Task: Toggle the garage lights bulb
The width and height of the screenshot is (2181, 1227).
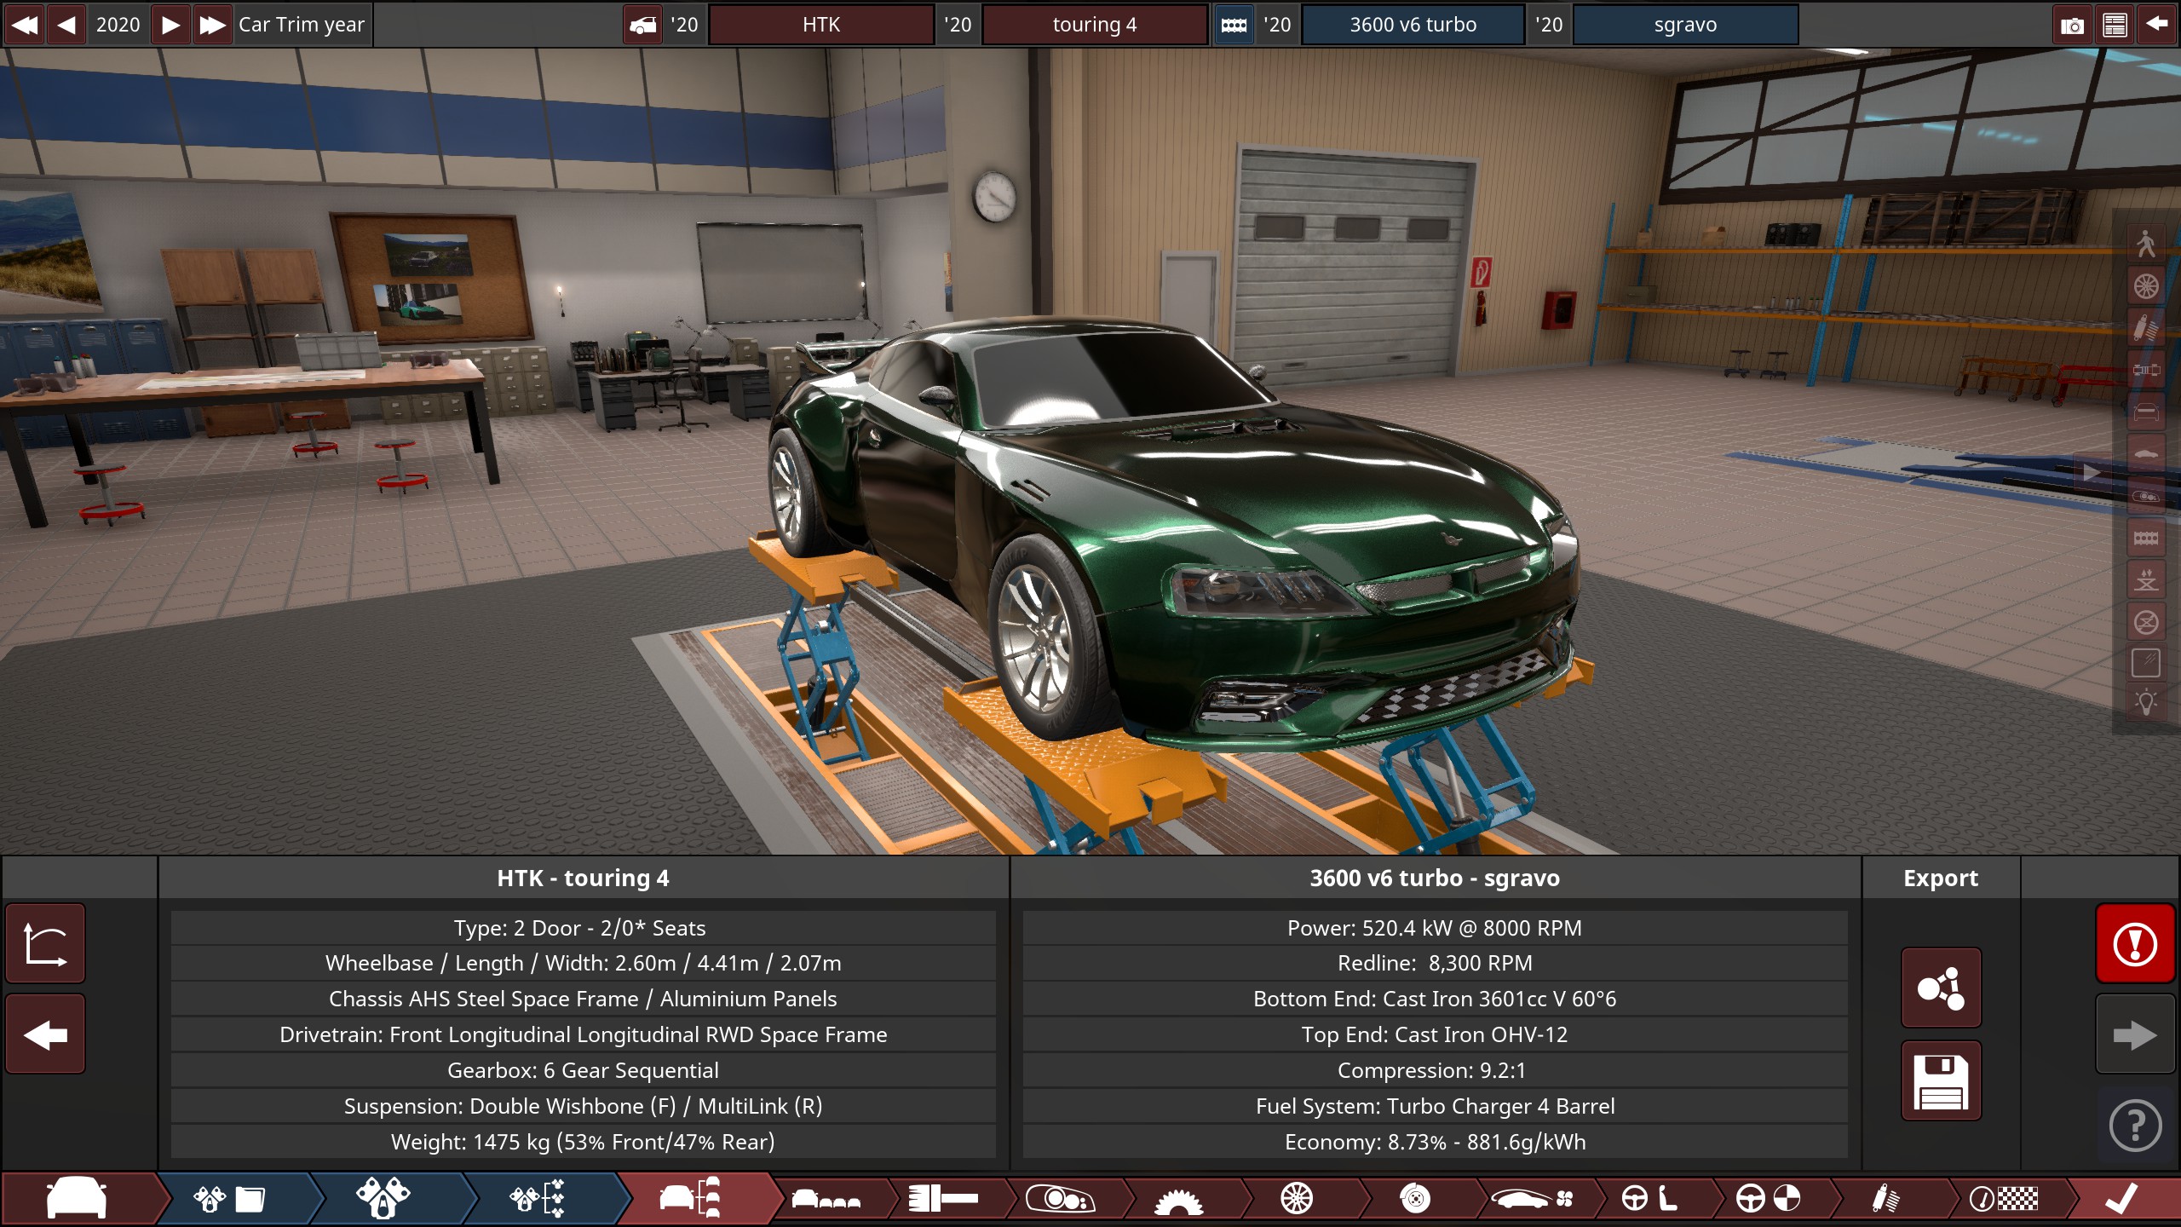Action: (x=2146, y=704)
